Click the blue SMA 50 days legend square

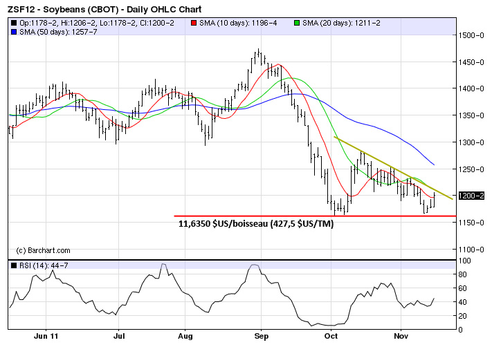point(12,32)
